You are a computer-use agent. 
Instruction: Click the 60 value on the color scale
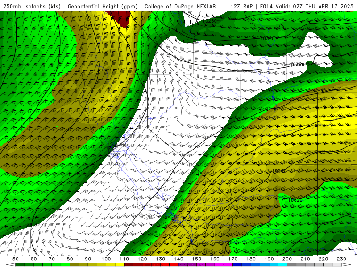(33, 259)
